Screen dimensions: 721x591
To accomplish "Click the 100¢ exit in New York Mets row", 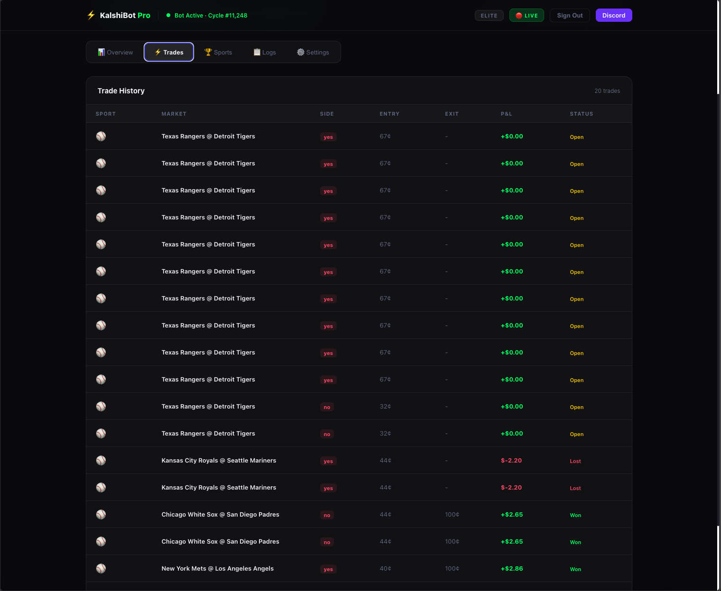I will [452, 569].
